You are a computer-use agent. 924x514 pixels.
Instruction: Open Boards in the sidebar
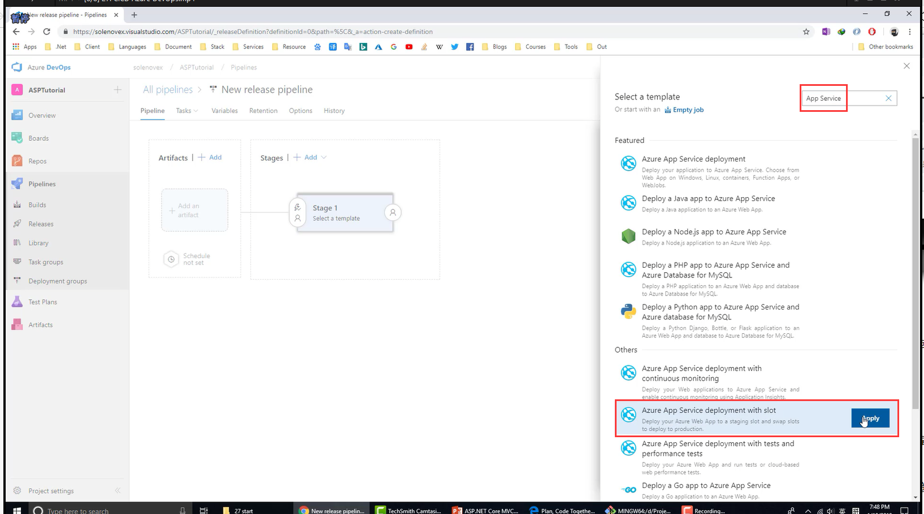[x=38, y=138]
